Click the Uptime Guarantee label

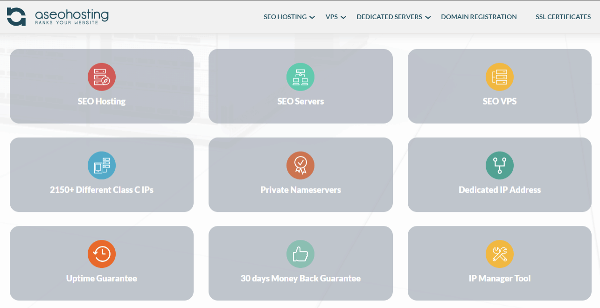tap(102, 279)
